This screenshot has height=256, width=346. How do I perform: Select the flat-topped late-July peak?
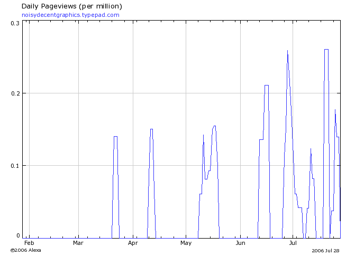(326, 50)
